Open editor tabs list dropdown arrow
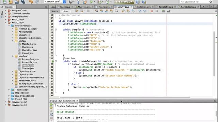The height and width of the screenshot is (122, 218). 212,7
